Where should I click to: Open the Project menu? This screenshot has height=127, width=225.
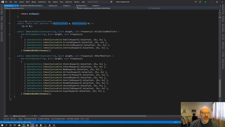click(x=22, y=2)
